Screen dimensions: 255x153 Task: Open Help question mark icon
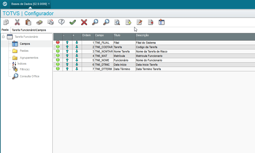(x=62, y=22)
